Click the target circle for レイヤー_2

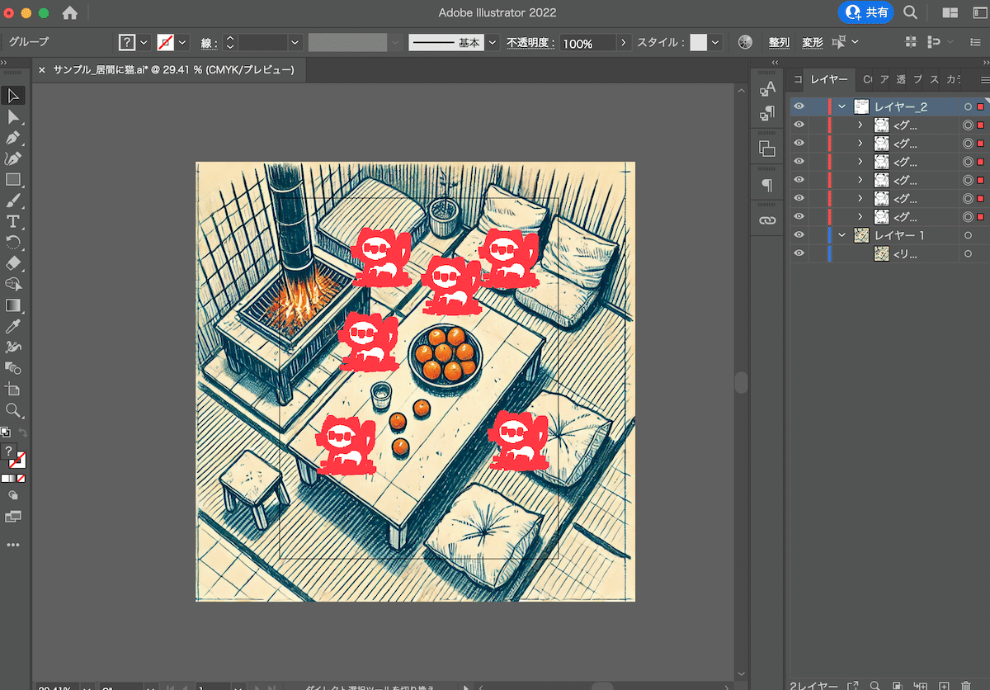pyautogui.click(x=969, y=106)
